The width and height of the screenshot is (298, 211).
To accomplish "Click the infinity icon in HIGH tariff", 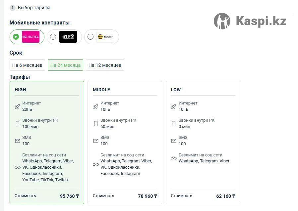I will coord(18,168).
